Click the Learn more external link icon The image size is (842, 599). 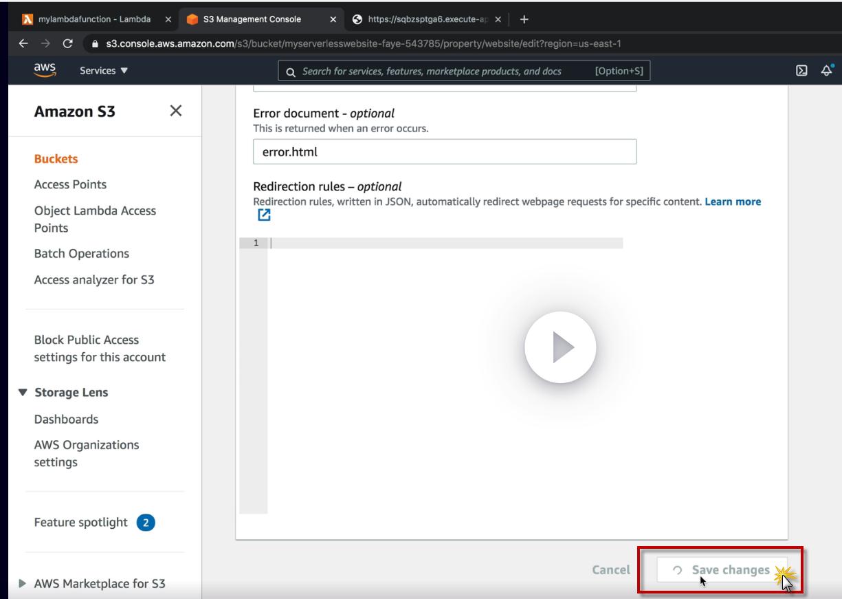(264, 215)
